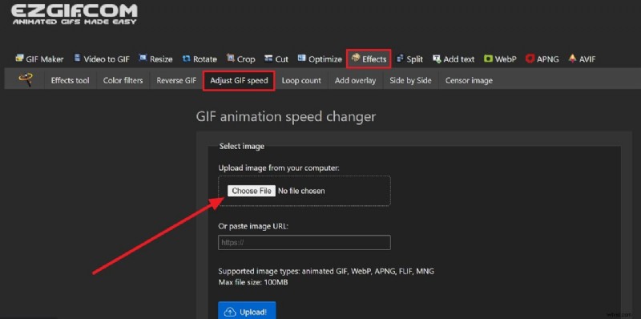
Task: Open the Add overlay tab
Action: tap(355, 80)
